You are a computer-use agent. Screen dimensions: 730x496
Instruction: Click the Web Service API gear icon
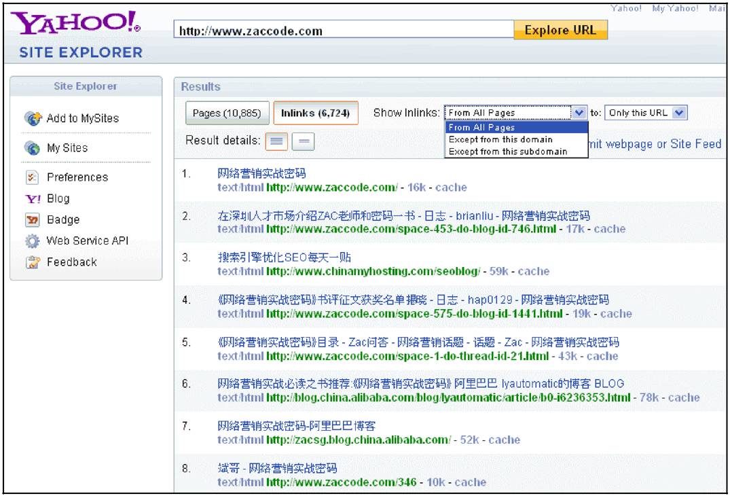(x=32, y=241)
